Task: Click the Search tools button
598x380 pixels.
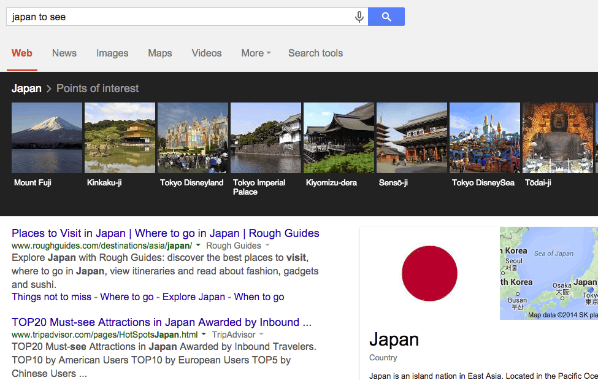Action: (315, 53)
